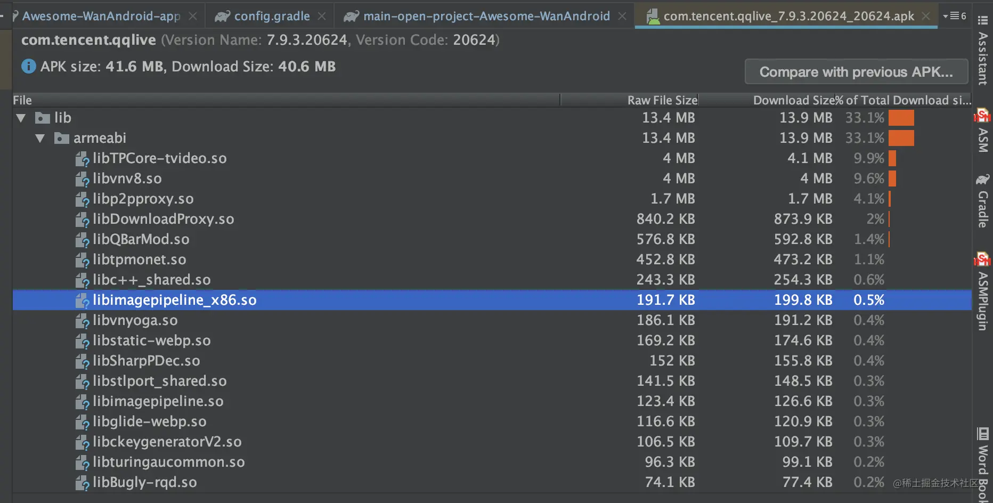Open the Gradle tool window

[983, 200]
